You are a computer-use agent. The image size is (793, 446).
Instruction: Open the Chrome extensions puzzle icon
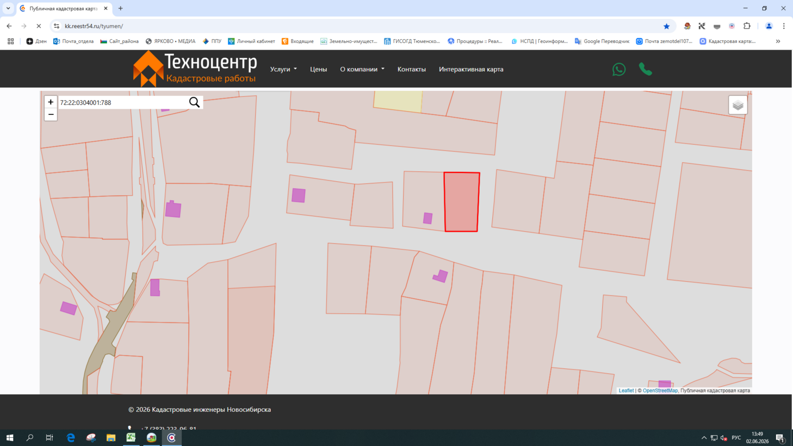point(747,26)
